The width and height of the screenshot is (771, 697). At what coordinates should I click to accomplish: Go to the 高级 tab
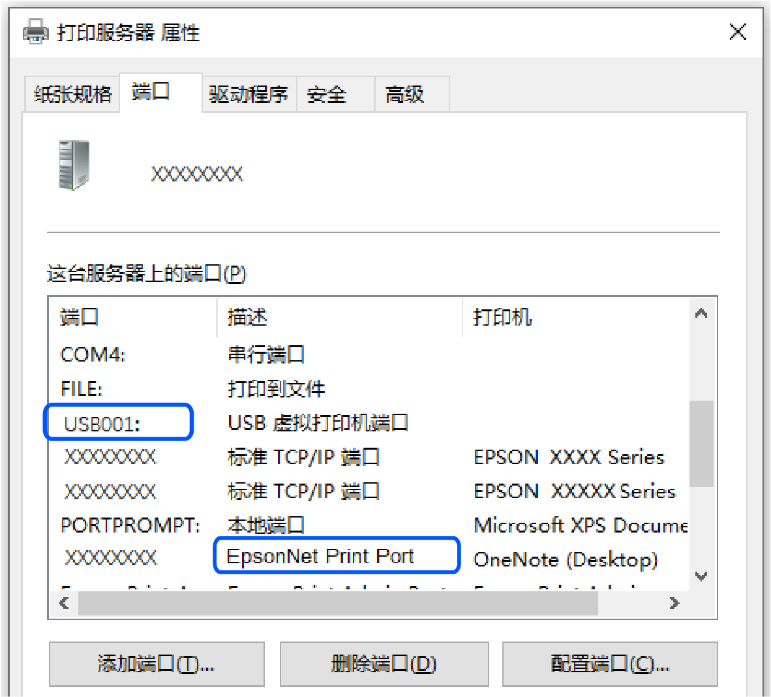pyautogui.click(x=404, y=95)
